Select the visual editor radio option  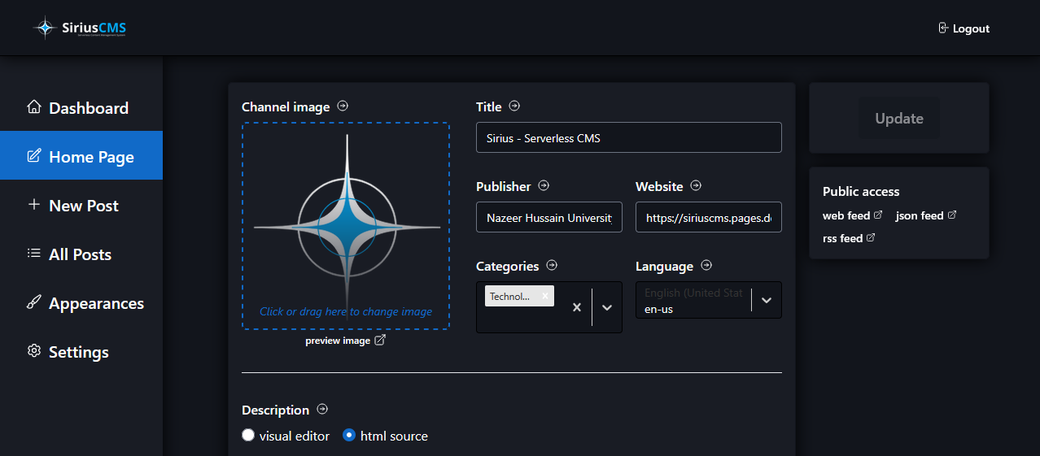click(249, 436)
